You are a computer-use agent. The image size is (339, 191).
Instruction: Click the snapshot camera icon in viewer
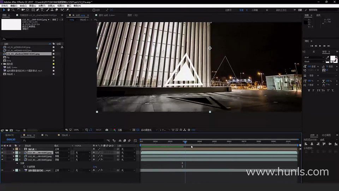pos(107,130)
